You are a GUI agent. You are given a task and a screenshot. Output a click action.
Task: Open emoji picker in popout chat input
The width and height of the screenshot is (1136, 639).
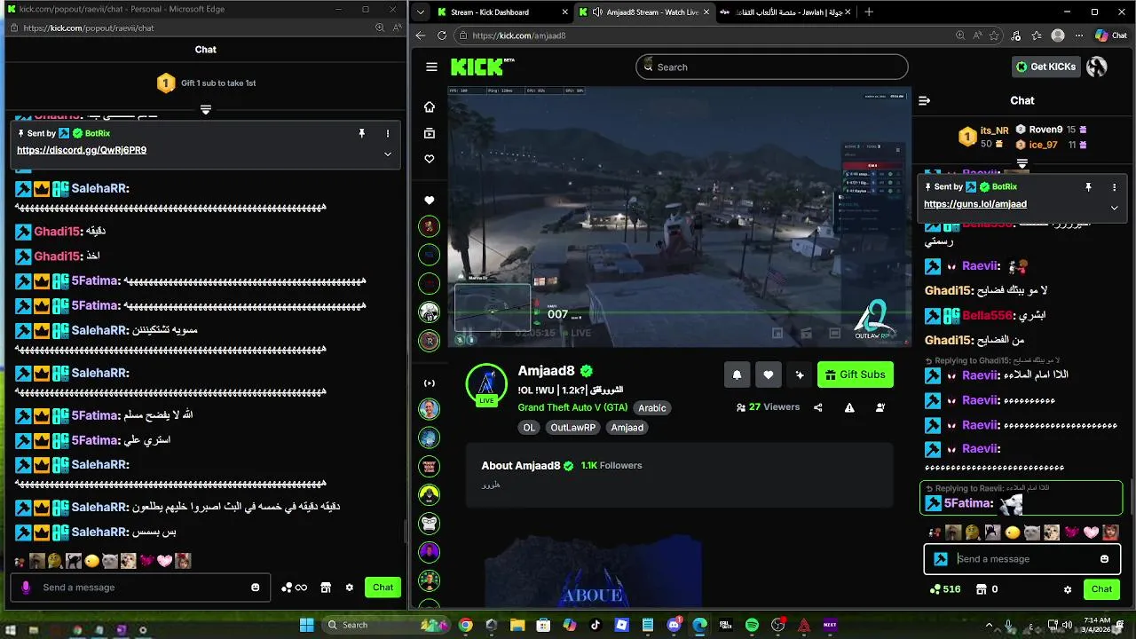tap(256, 588)
